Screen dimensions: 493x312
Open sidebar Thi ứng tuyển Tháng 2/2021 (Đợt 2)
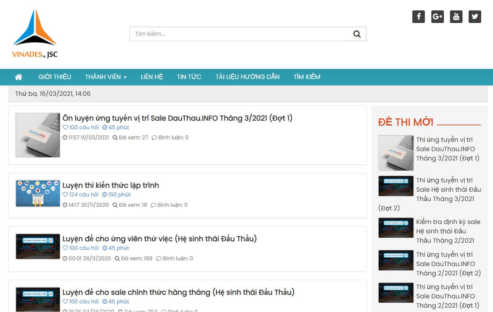tap(448, 264)
